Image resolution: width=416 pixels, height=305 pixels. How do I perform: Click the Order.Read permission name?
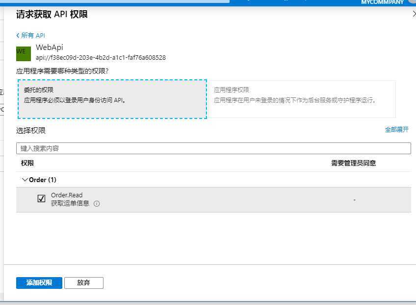67,195
